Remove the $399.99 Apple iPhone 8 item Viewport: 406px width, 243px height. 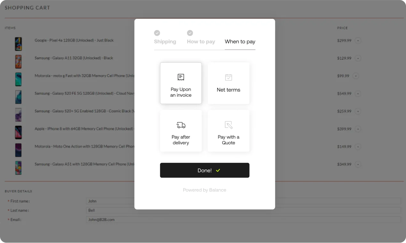click(x=358, y=129)
